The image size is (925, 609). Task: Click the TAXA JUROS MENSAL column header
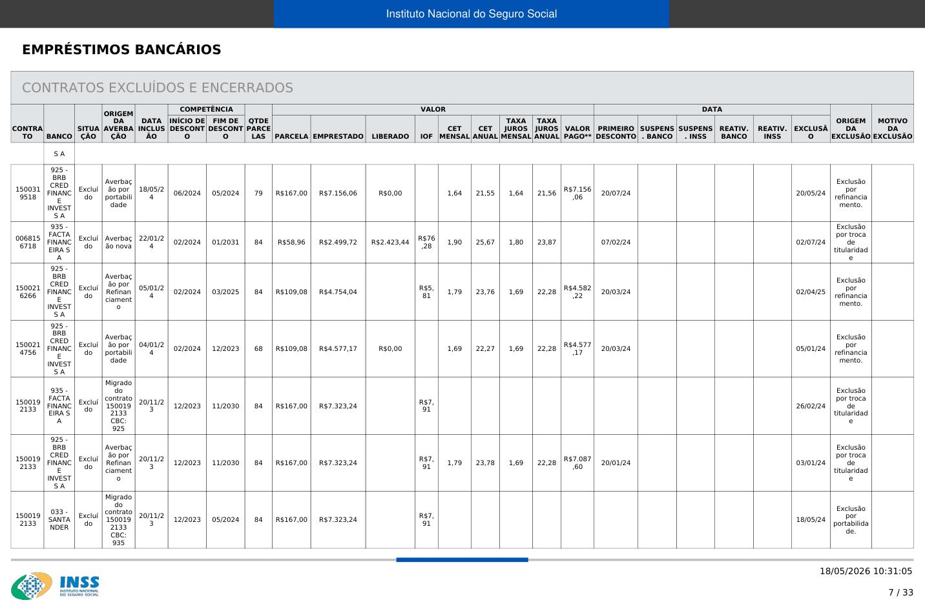516,128
